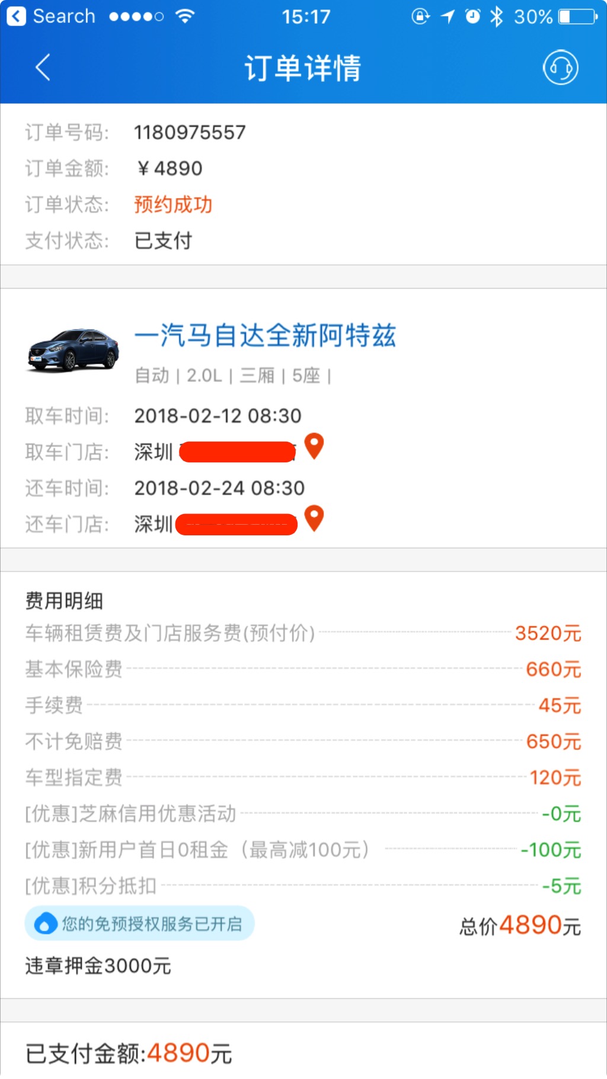Tap the Wi-Fi status icon
Image resolution: width=607 pixels, height=1079 pixels.
coord(186,16)
